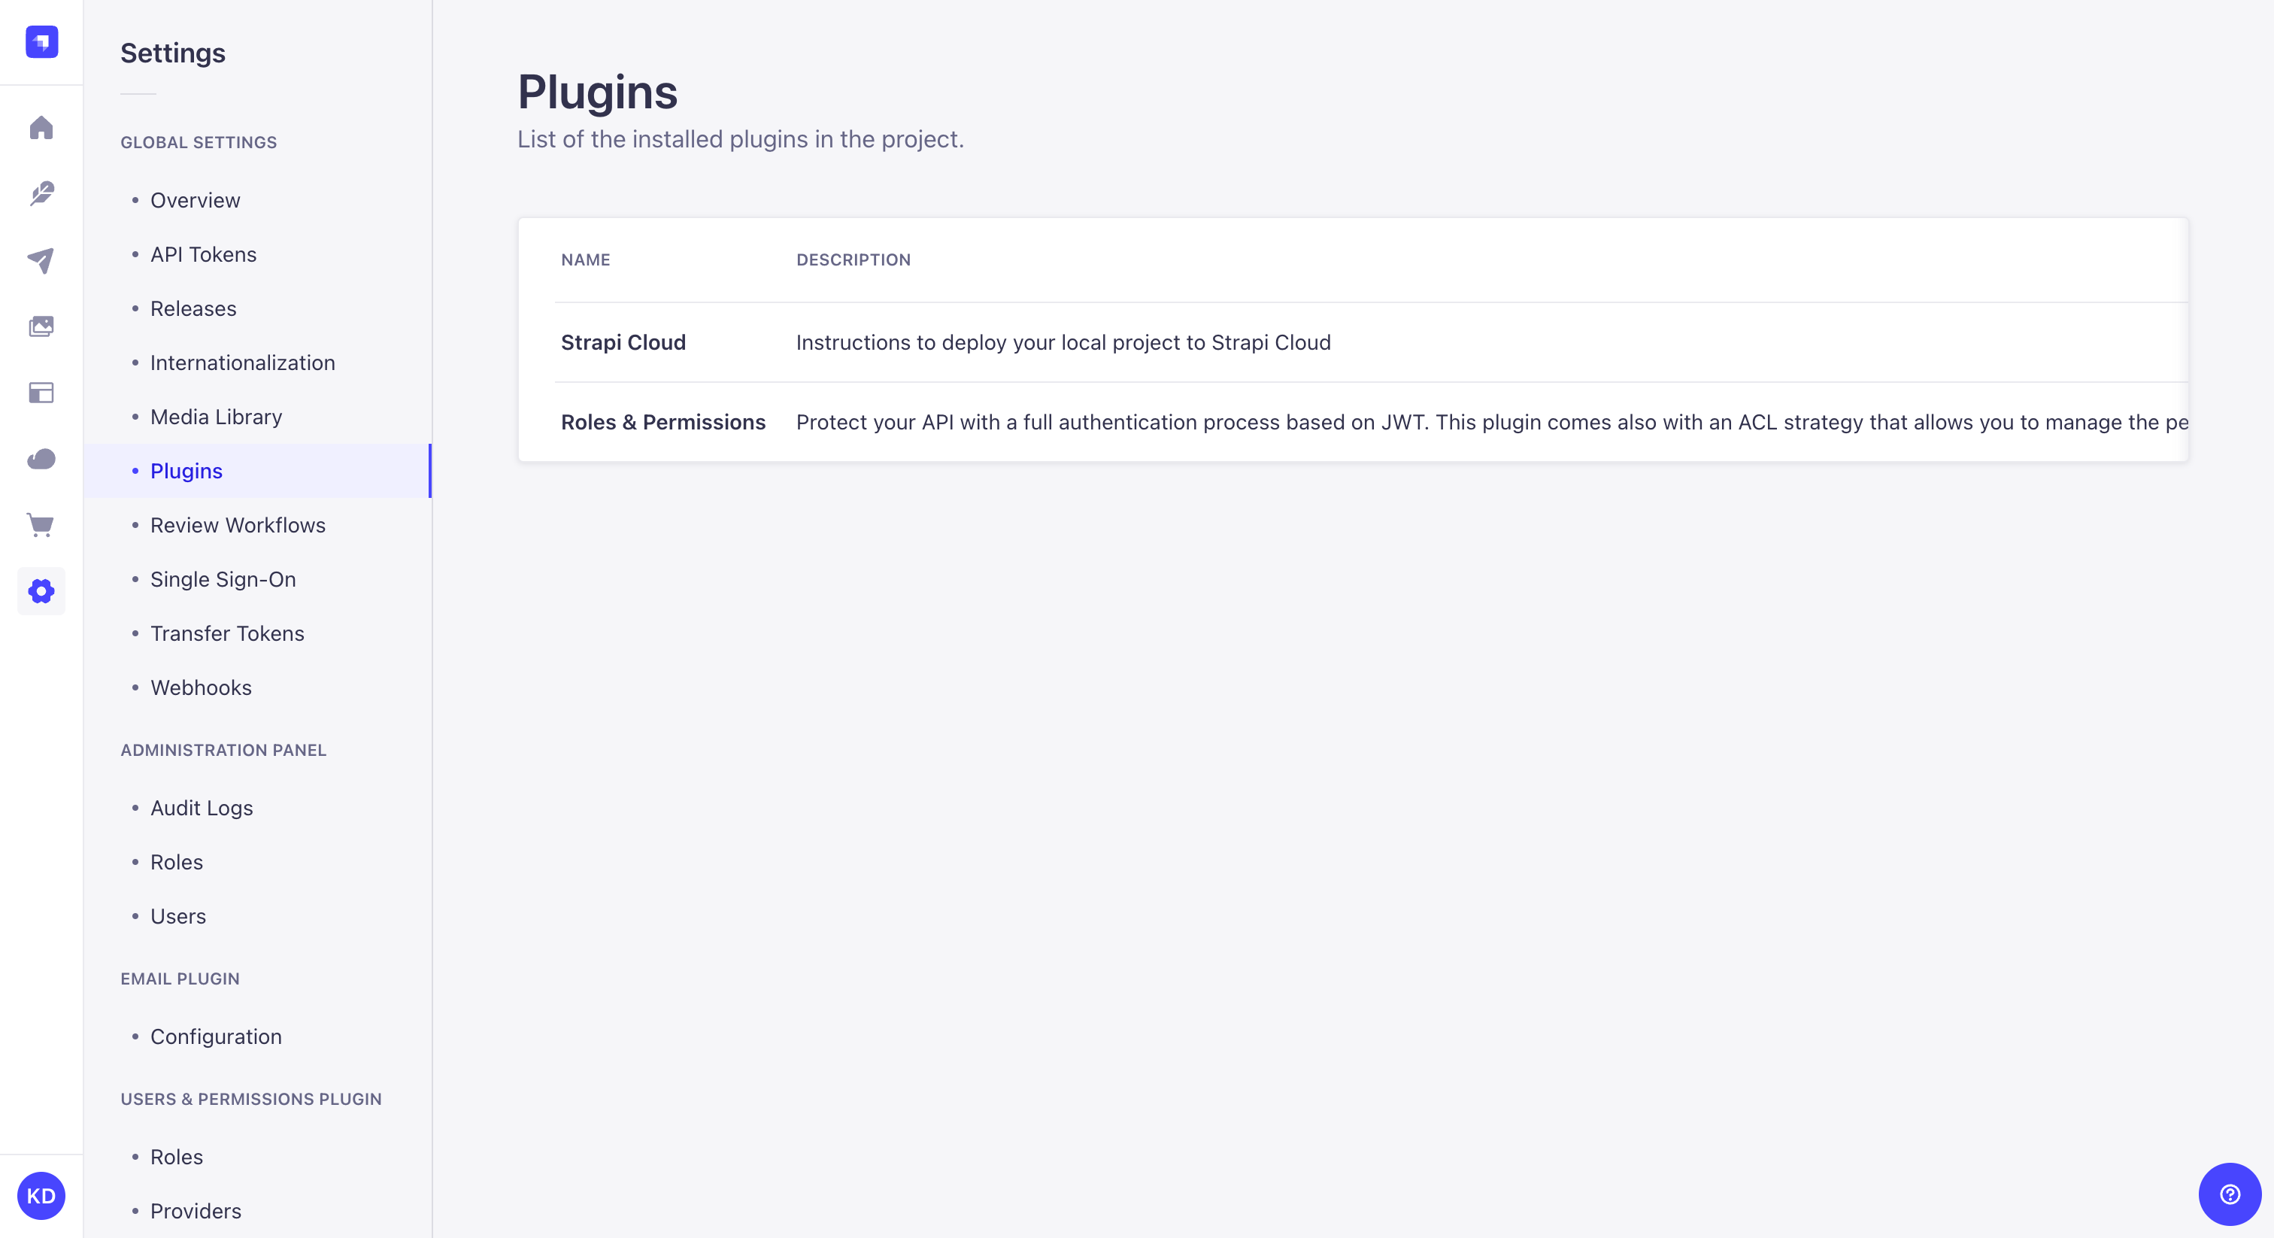Click the Settings gear icon
Image resolution: width=2274 pixels, height=1238 pixels.
pyautogui.click(x=41, y=592)
